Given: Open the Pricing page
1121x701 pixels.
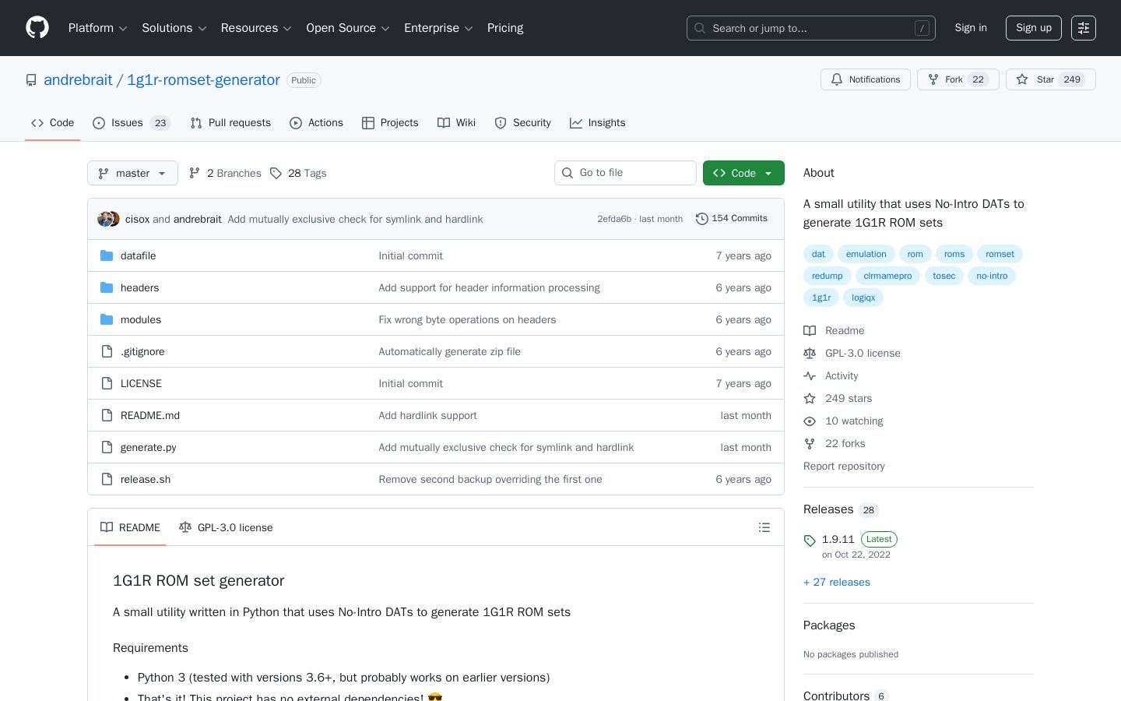Looking at the screenshot, I should [505, 28].
